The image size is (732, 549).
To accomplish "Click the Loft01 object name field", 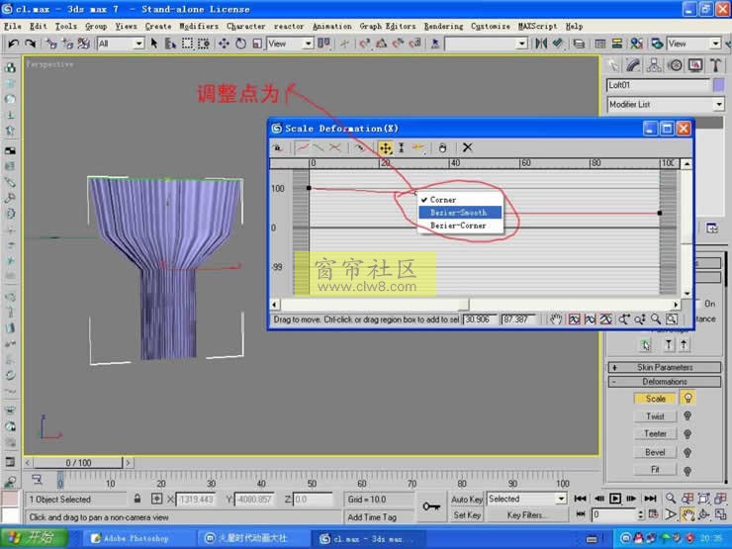I will point(658,85).
